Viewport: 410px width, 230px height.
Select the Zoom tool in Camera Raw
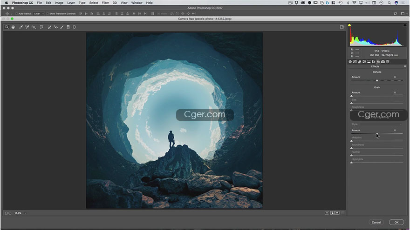7,27
